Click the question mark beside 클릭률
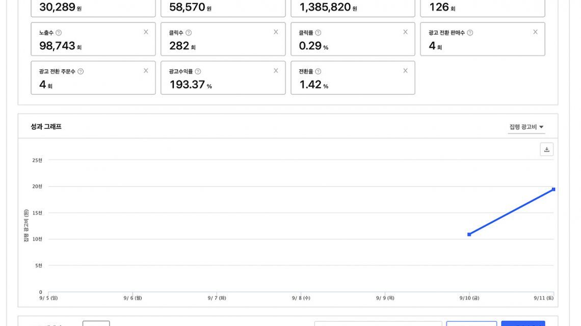Screen dimensions: 581x326 [318, 33]
